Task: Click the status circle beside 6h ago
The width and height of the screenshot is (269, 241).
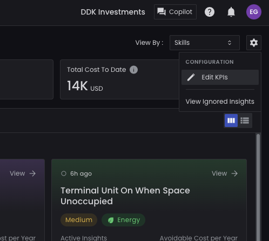Action: 64,173
